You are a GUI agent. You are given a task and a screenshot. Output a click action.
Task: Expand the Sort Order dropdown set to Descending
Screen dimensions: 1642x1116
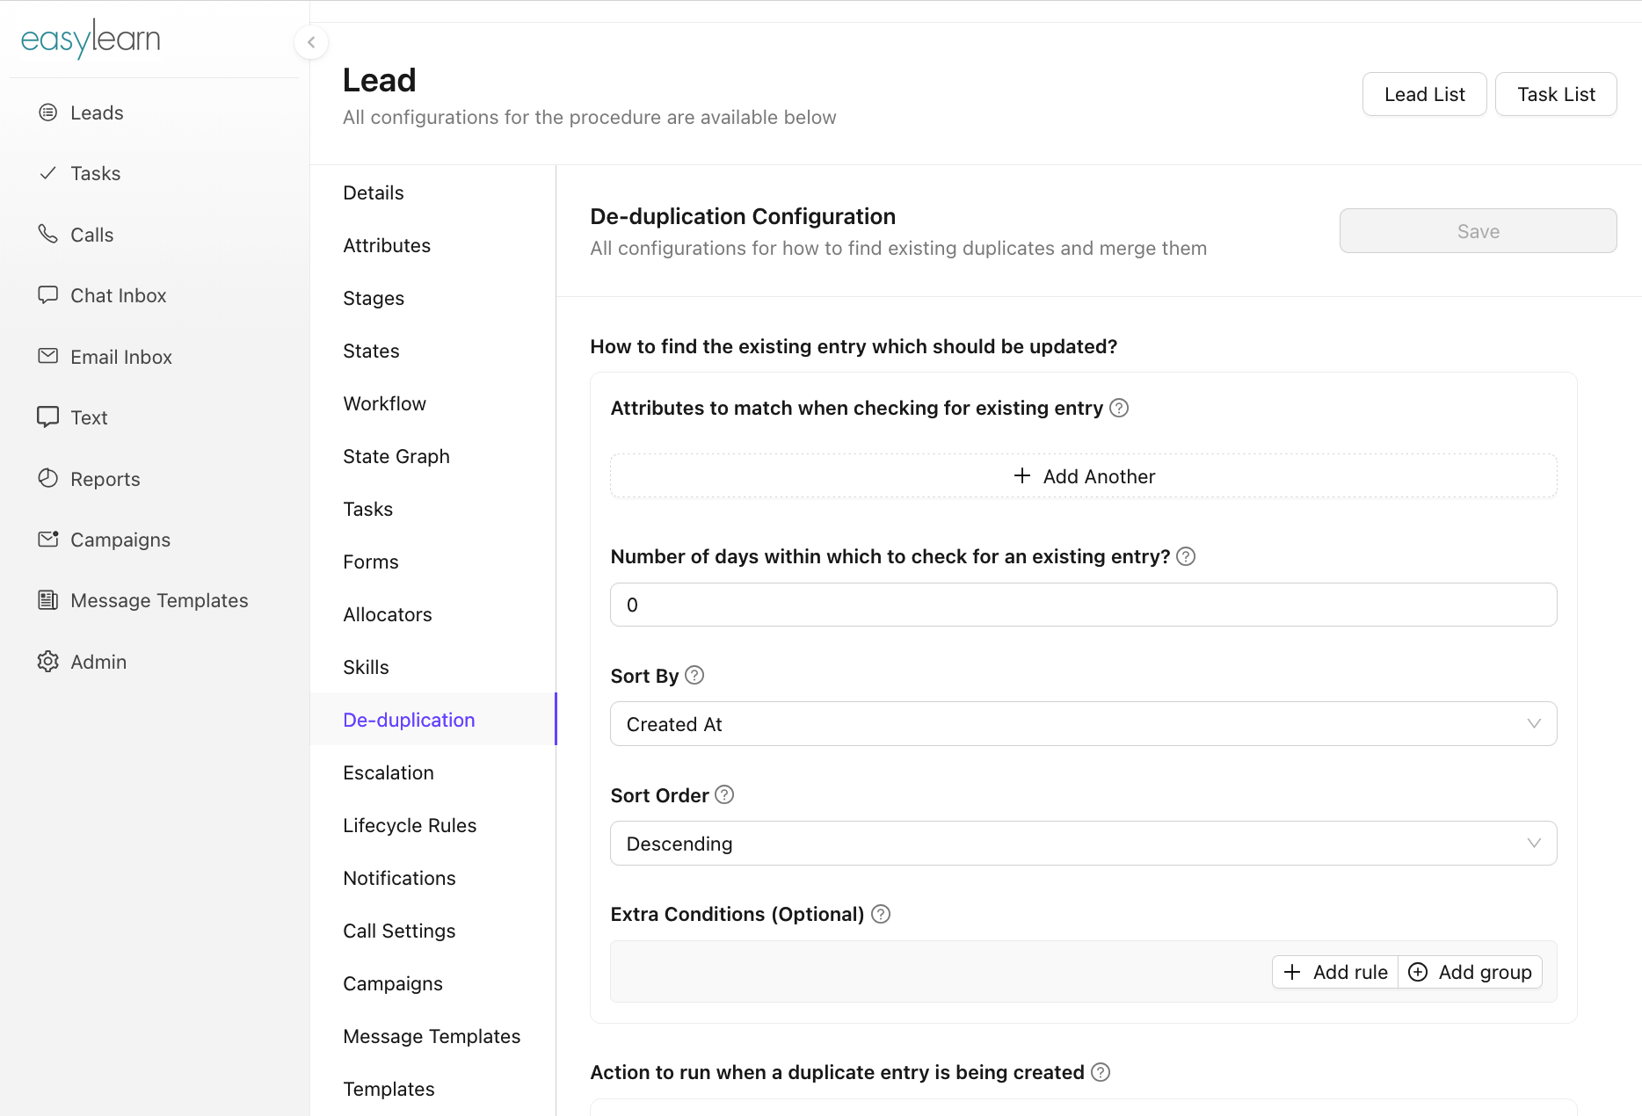click(1083, 844)
